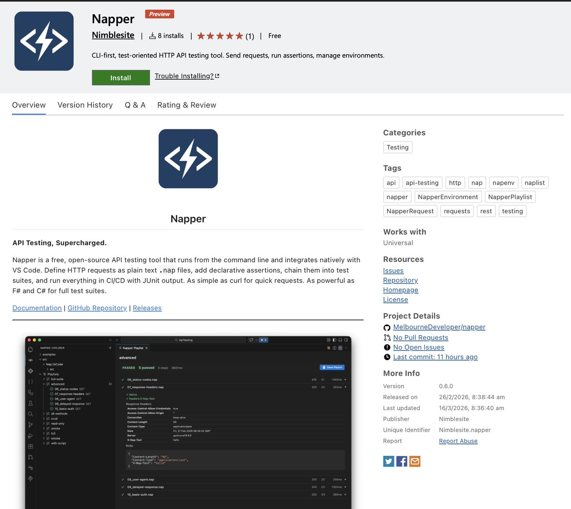Expand the examples folder in embedded explorer

click(x=40, y=355)
